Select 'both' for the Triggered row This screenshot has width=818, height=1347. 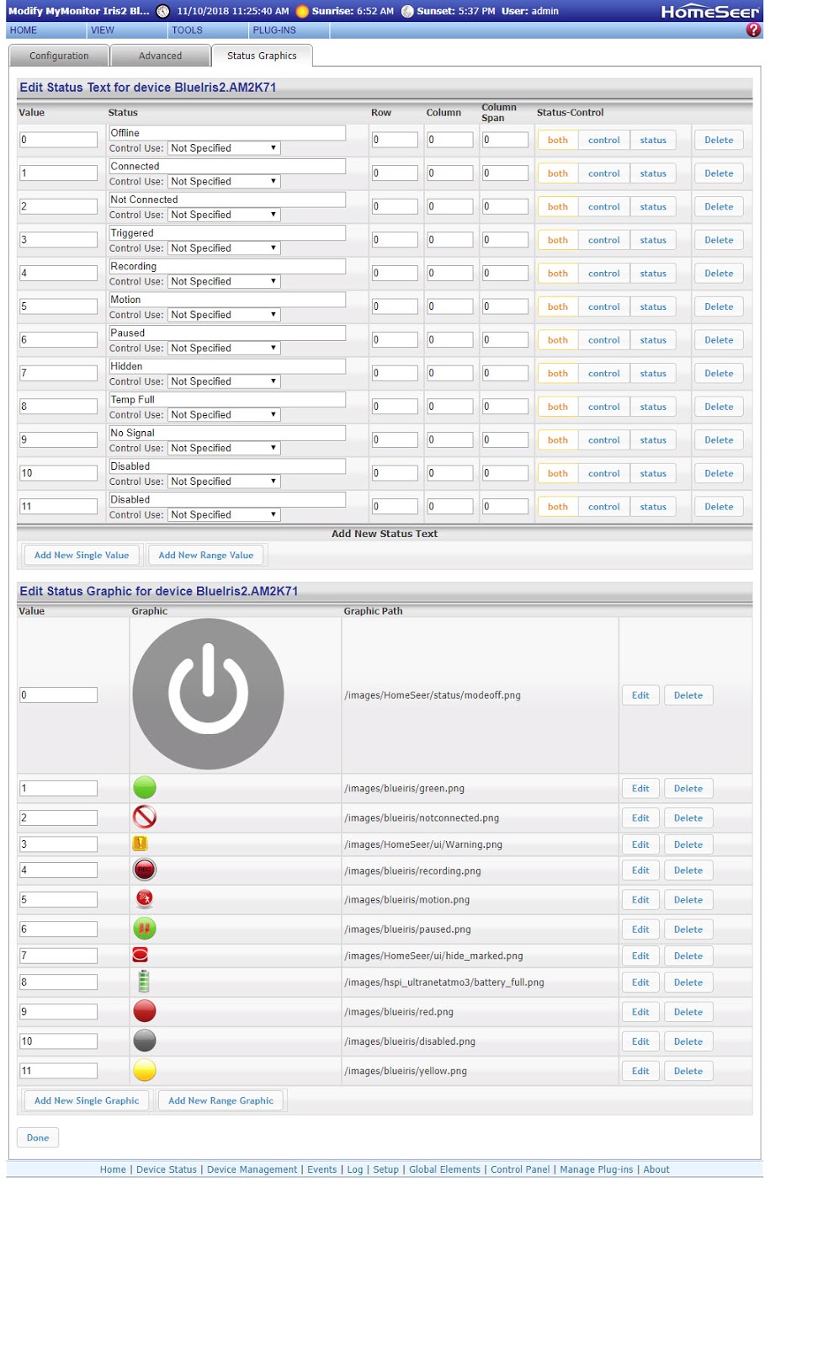coord(558,240)
